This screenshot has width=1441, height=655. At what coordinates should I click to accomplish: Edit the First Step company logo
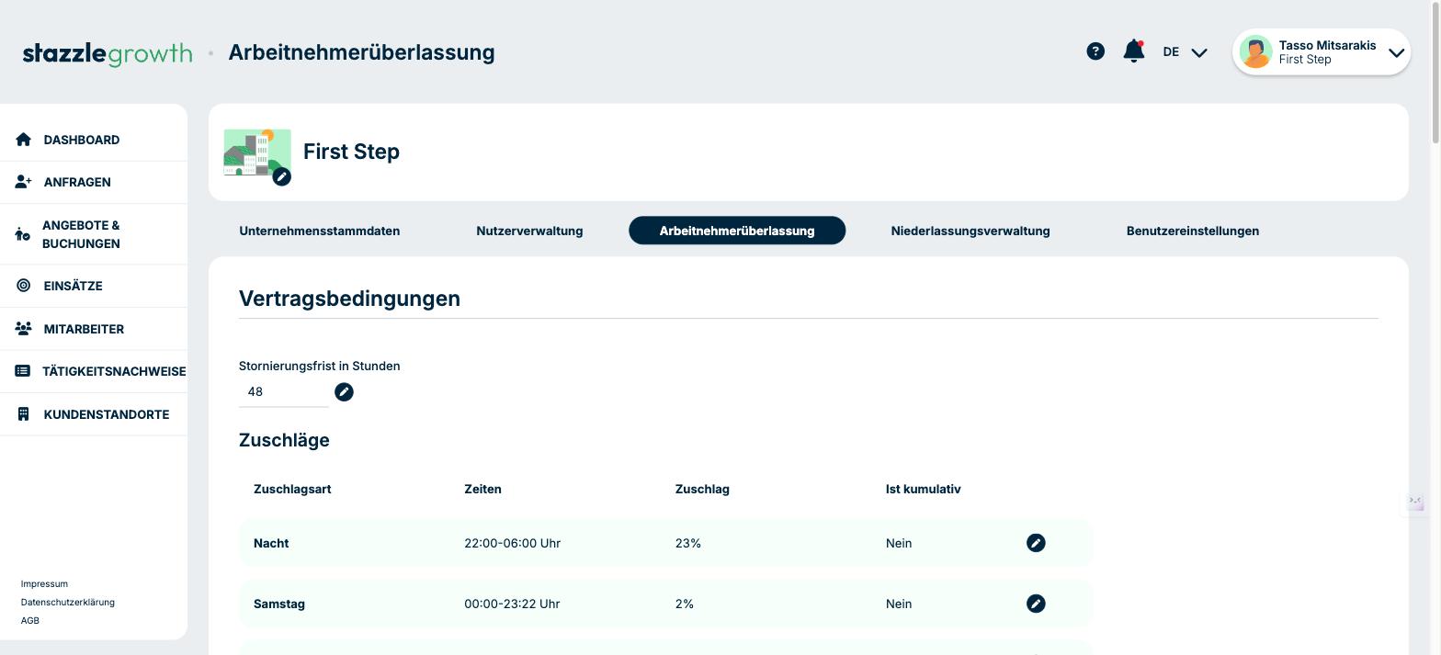click(x=282, y=176)
